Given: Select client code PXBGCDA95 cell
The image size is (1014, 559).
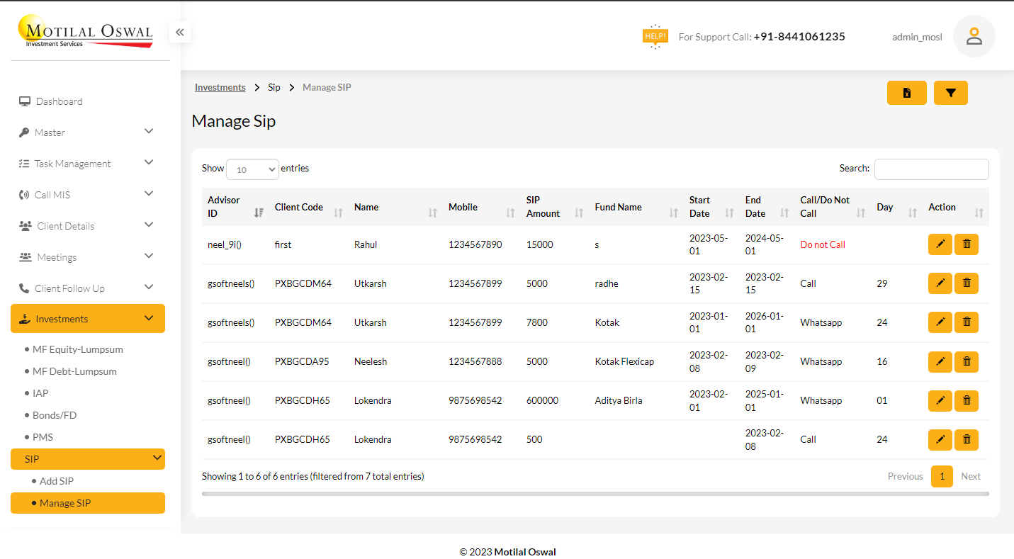Looking at the screenshot, I should 302,361.
